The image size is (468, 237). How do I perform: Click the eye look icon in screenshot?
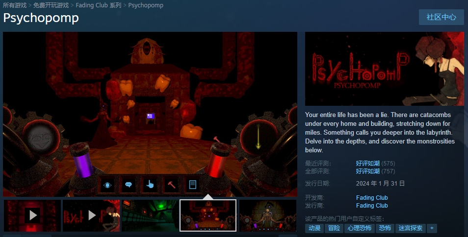[x=107, y=185]
